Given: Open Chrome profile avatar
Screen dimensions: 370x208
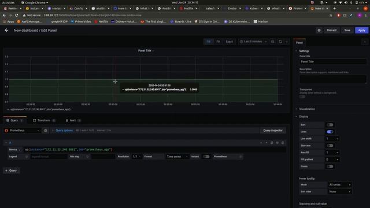Looking at the screenshot, I should click(360, 15).
